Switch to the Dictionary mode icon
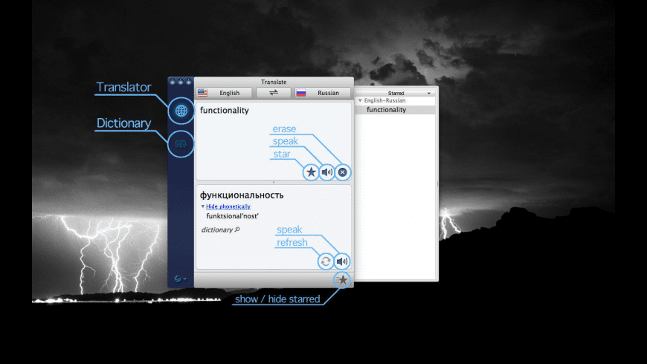The image size is (647, 364). (x=181, y=144)
